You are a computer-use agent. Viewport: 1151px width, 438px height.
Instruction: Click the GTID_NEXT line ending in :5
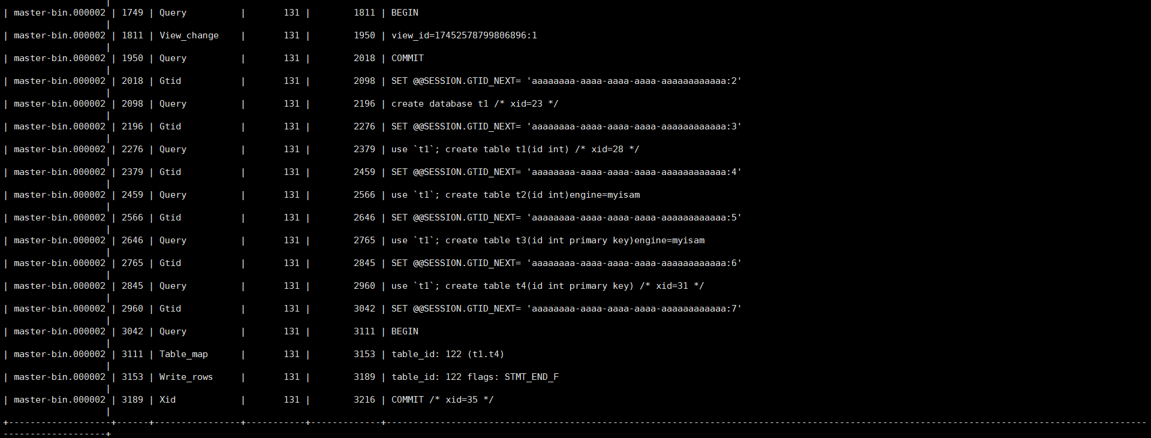566,218
